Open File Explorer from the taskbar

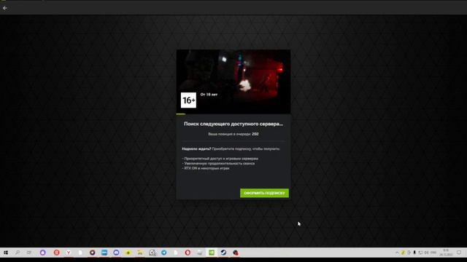(140, 253)
